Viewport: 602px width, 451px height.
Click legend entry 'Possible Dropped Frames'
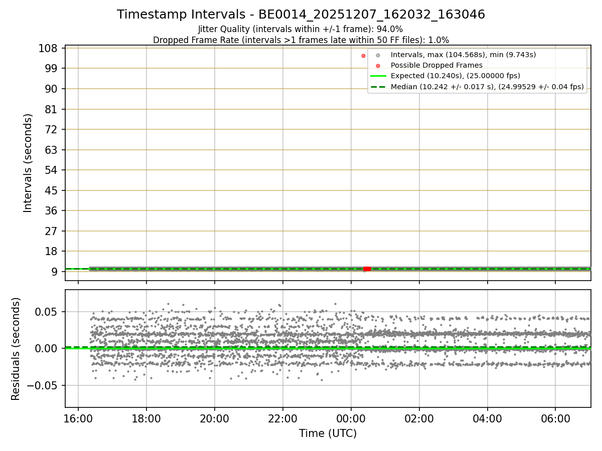coord(436,65)
